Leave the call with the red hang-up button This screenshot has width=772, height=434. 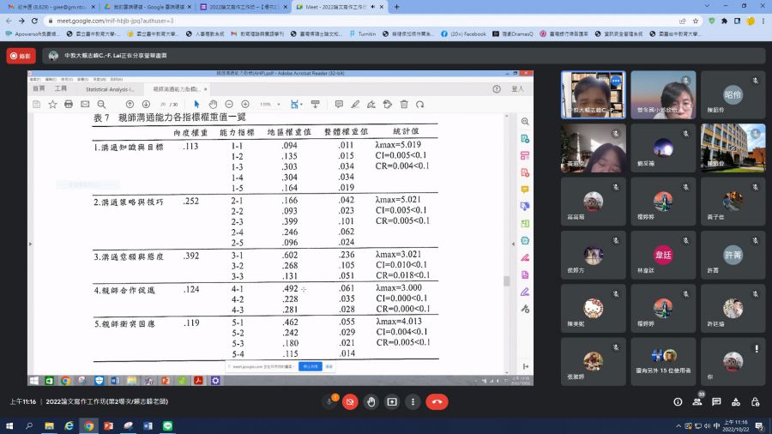pos(437,401)
